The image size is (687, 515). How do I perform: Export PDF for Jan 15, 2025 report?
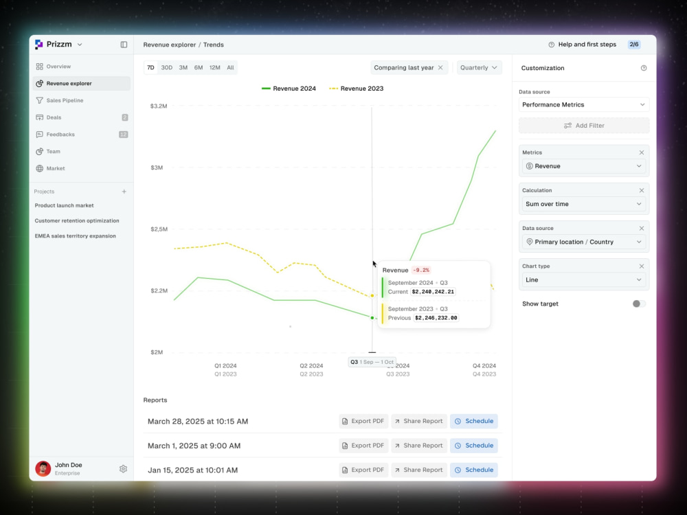point(363,470)
